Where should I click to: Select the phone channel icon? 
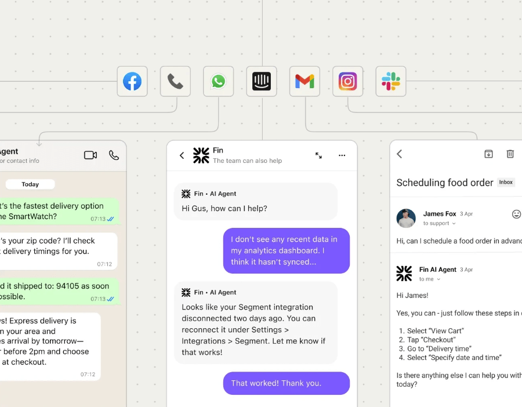(175, 81)
